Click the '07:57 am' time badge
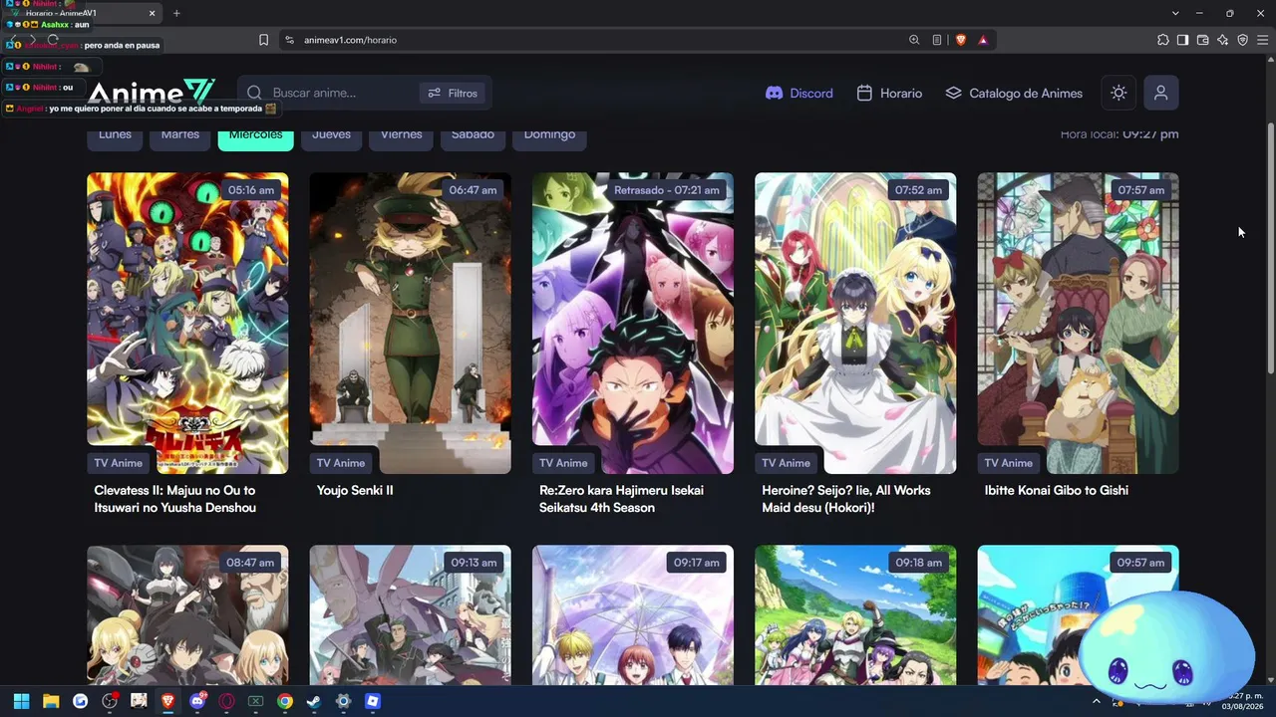The width and height of the screenshot is (1276, 717). 1140,190
